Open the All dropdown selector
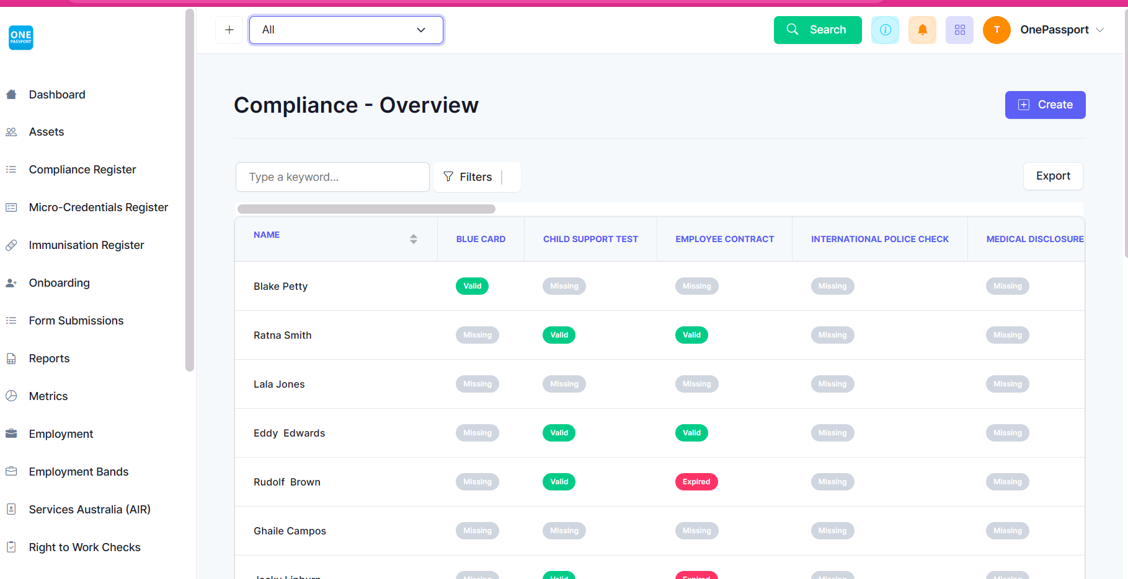This screenshot has width=1128, height=579. (346, 30)
